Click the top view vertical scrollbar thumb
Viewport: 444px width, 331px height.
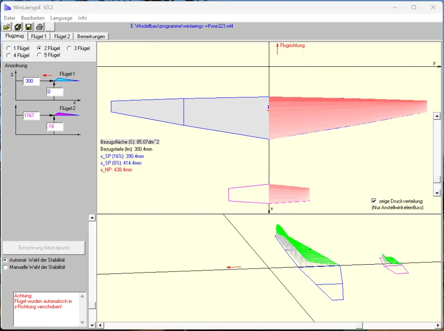[437, 180]
